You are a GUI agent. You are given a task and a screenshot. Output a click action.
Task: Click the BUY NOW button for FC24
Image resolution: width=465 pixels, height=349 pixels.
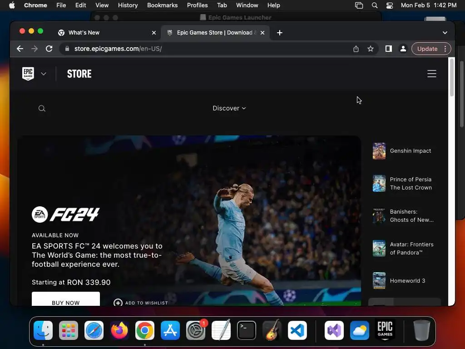click(x=66, y=299)
